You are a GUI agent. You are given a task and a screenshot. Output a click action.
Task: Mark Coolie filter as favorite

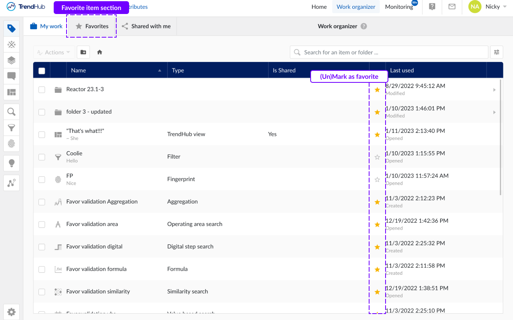point(377,157)
